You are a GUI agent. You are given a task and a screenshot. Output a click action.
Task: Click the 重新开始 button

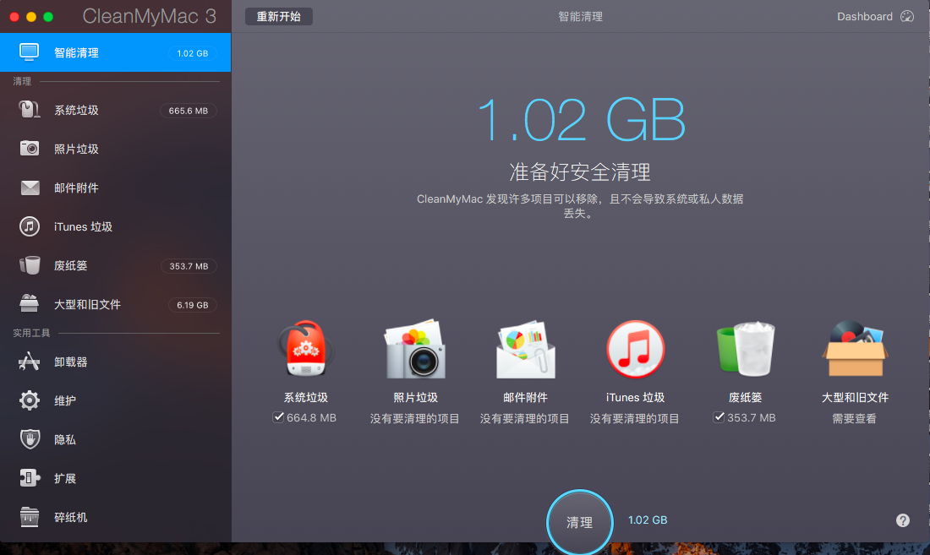pos(278,16)
